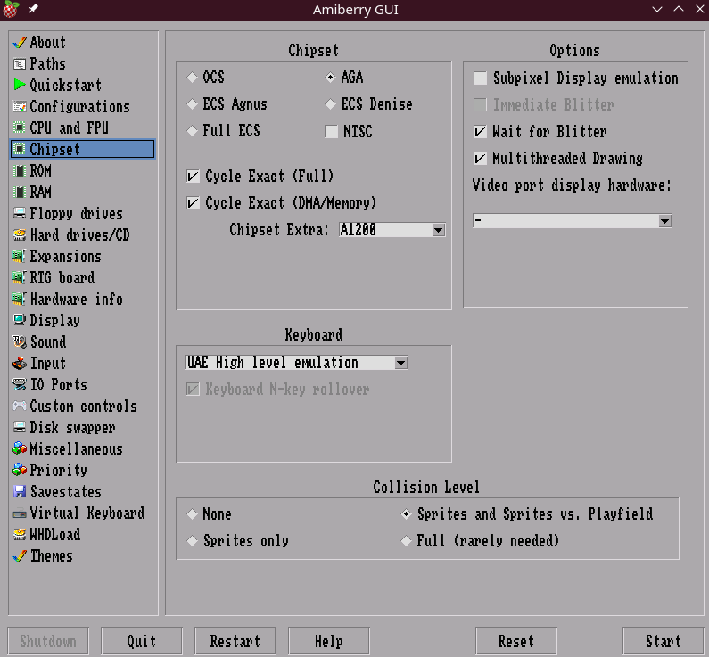
Task: Click the Virtual Keyboard icon
Action: (20, 513)
